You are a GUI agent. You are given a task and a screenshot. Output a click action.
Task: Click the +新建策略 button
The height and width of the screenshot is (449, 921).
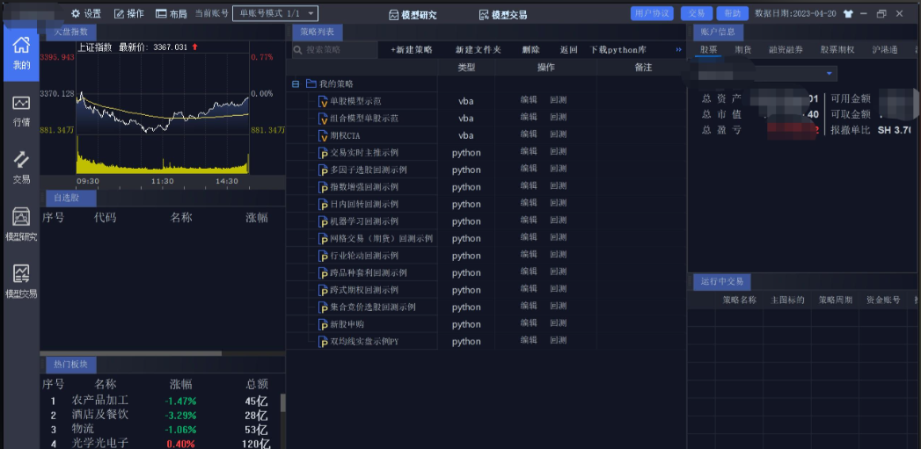411,50
